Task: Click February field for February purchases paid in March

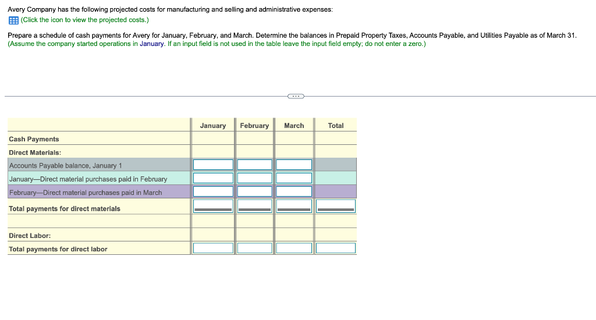Action: pyautogui.click(x=254, y=191)
